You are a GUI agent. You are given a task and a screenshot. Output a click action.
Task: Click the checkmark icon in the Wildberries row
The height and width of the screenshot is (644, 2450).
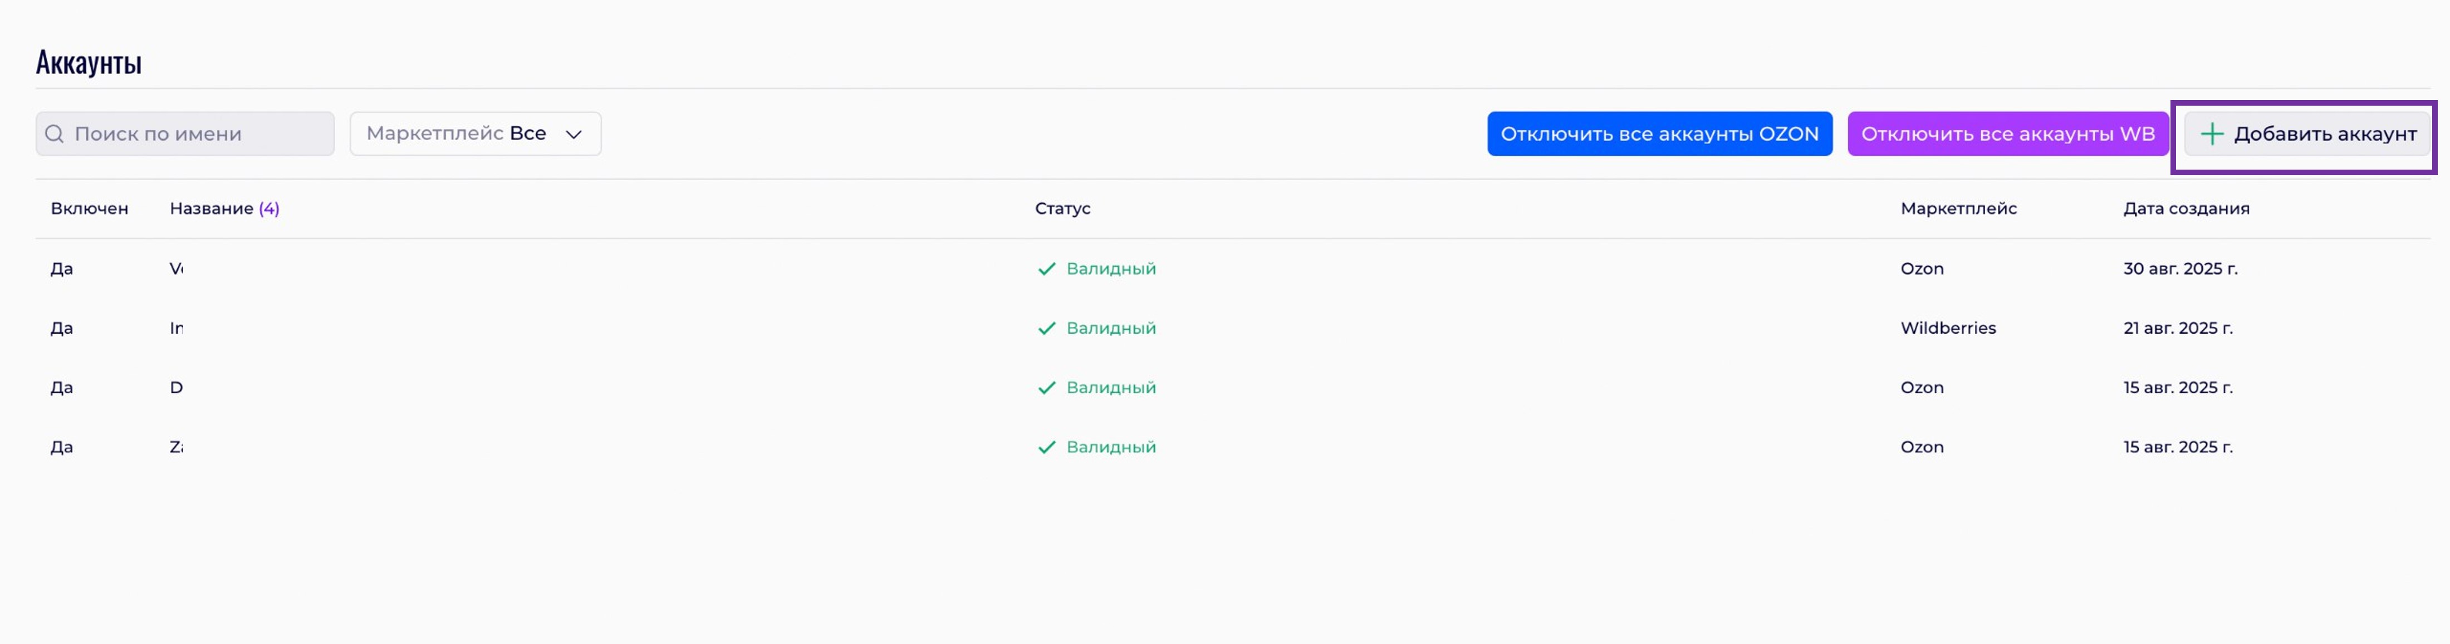pos(1046,329)
